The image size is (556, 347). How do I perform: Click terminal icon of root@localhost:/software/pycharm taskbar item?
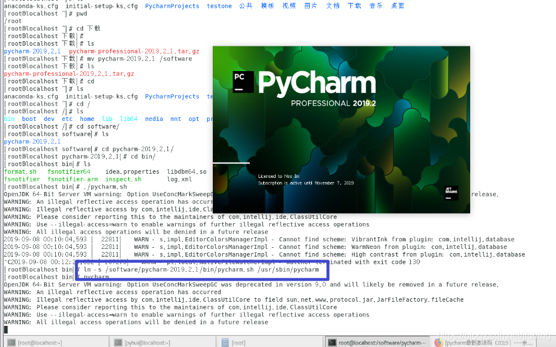click(x=332, y=342)
